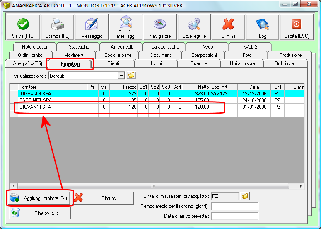Click the Salva (F12) green checkmark button
This screenshot has width=321, height=229.
pos(23,27)
